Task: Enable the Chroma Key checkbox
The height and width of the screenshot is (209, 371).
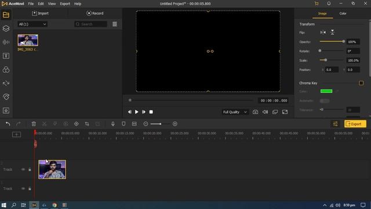Action: [x=361, y=83]
